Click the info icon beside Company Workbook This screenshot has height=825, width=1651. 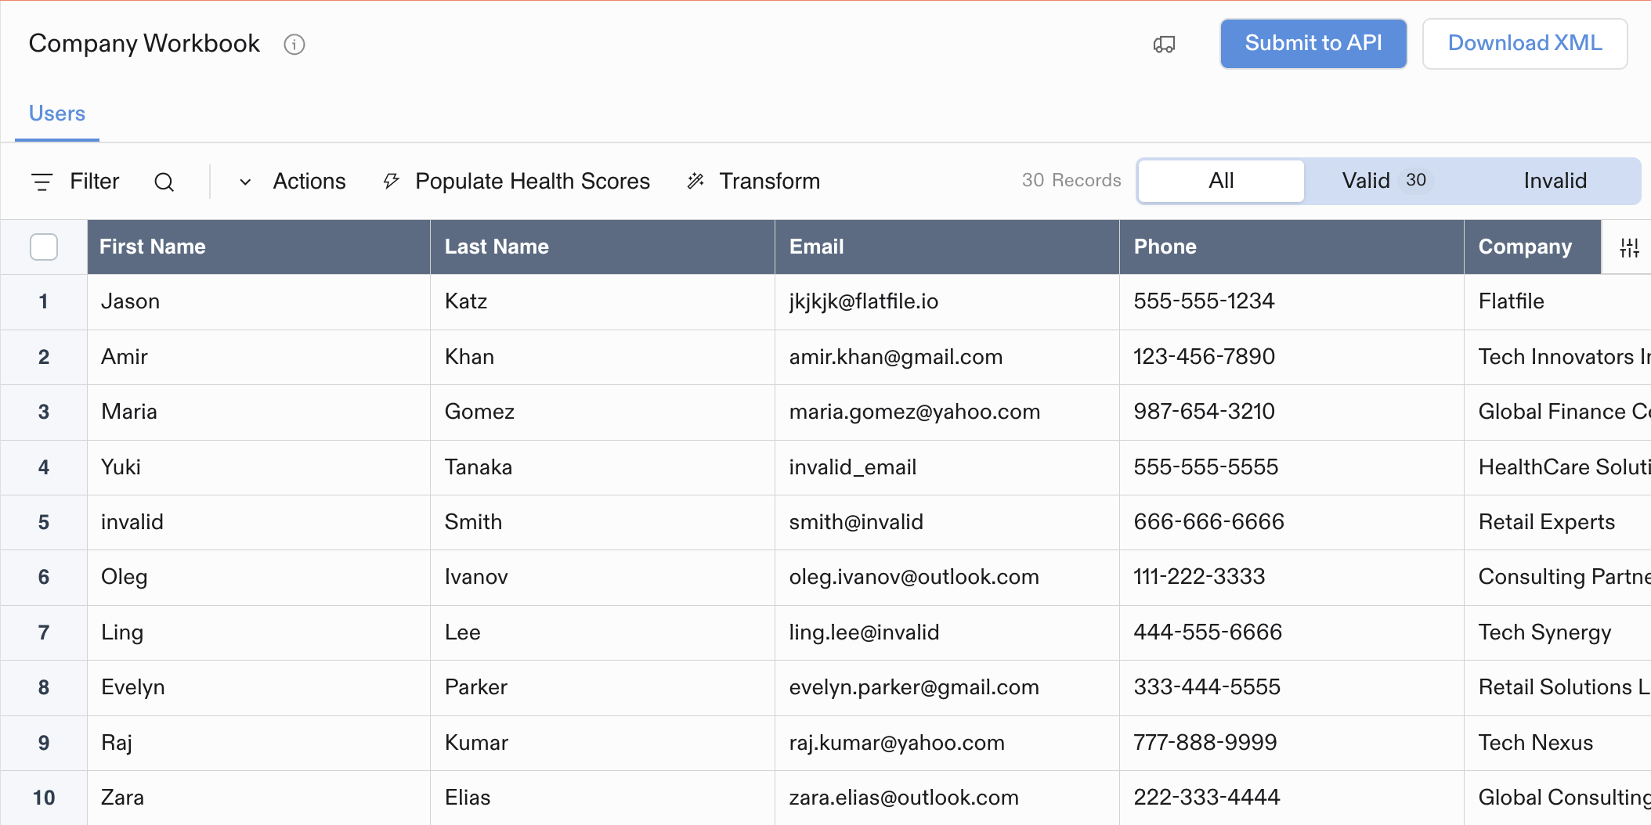coord(294,45)
